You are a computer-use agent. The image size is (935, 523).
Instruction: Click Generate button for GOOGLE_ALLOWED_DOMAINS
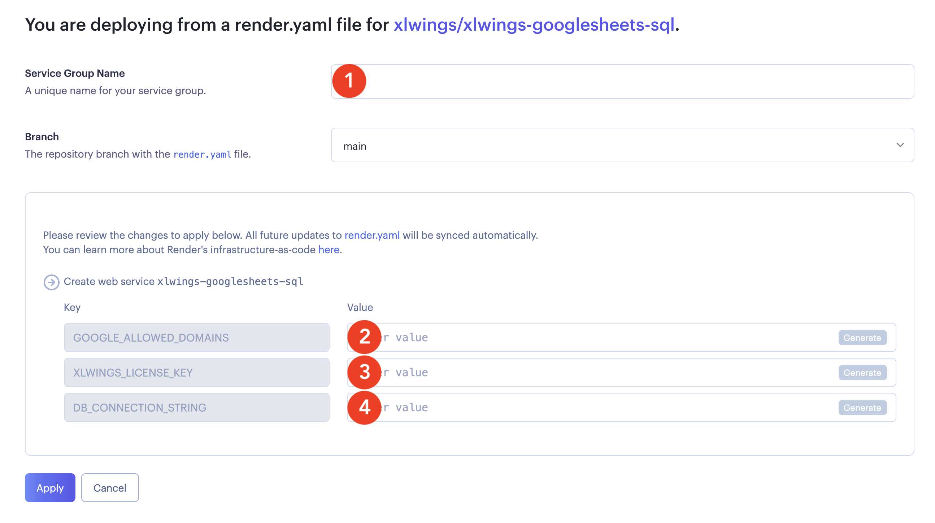(x=862, y=337)
